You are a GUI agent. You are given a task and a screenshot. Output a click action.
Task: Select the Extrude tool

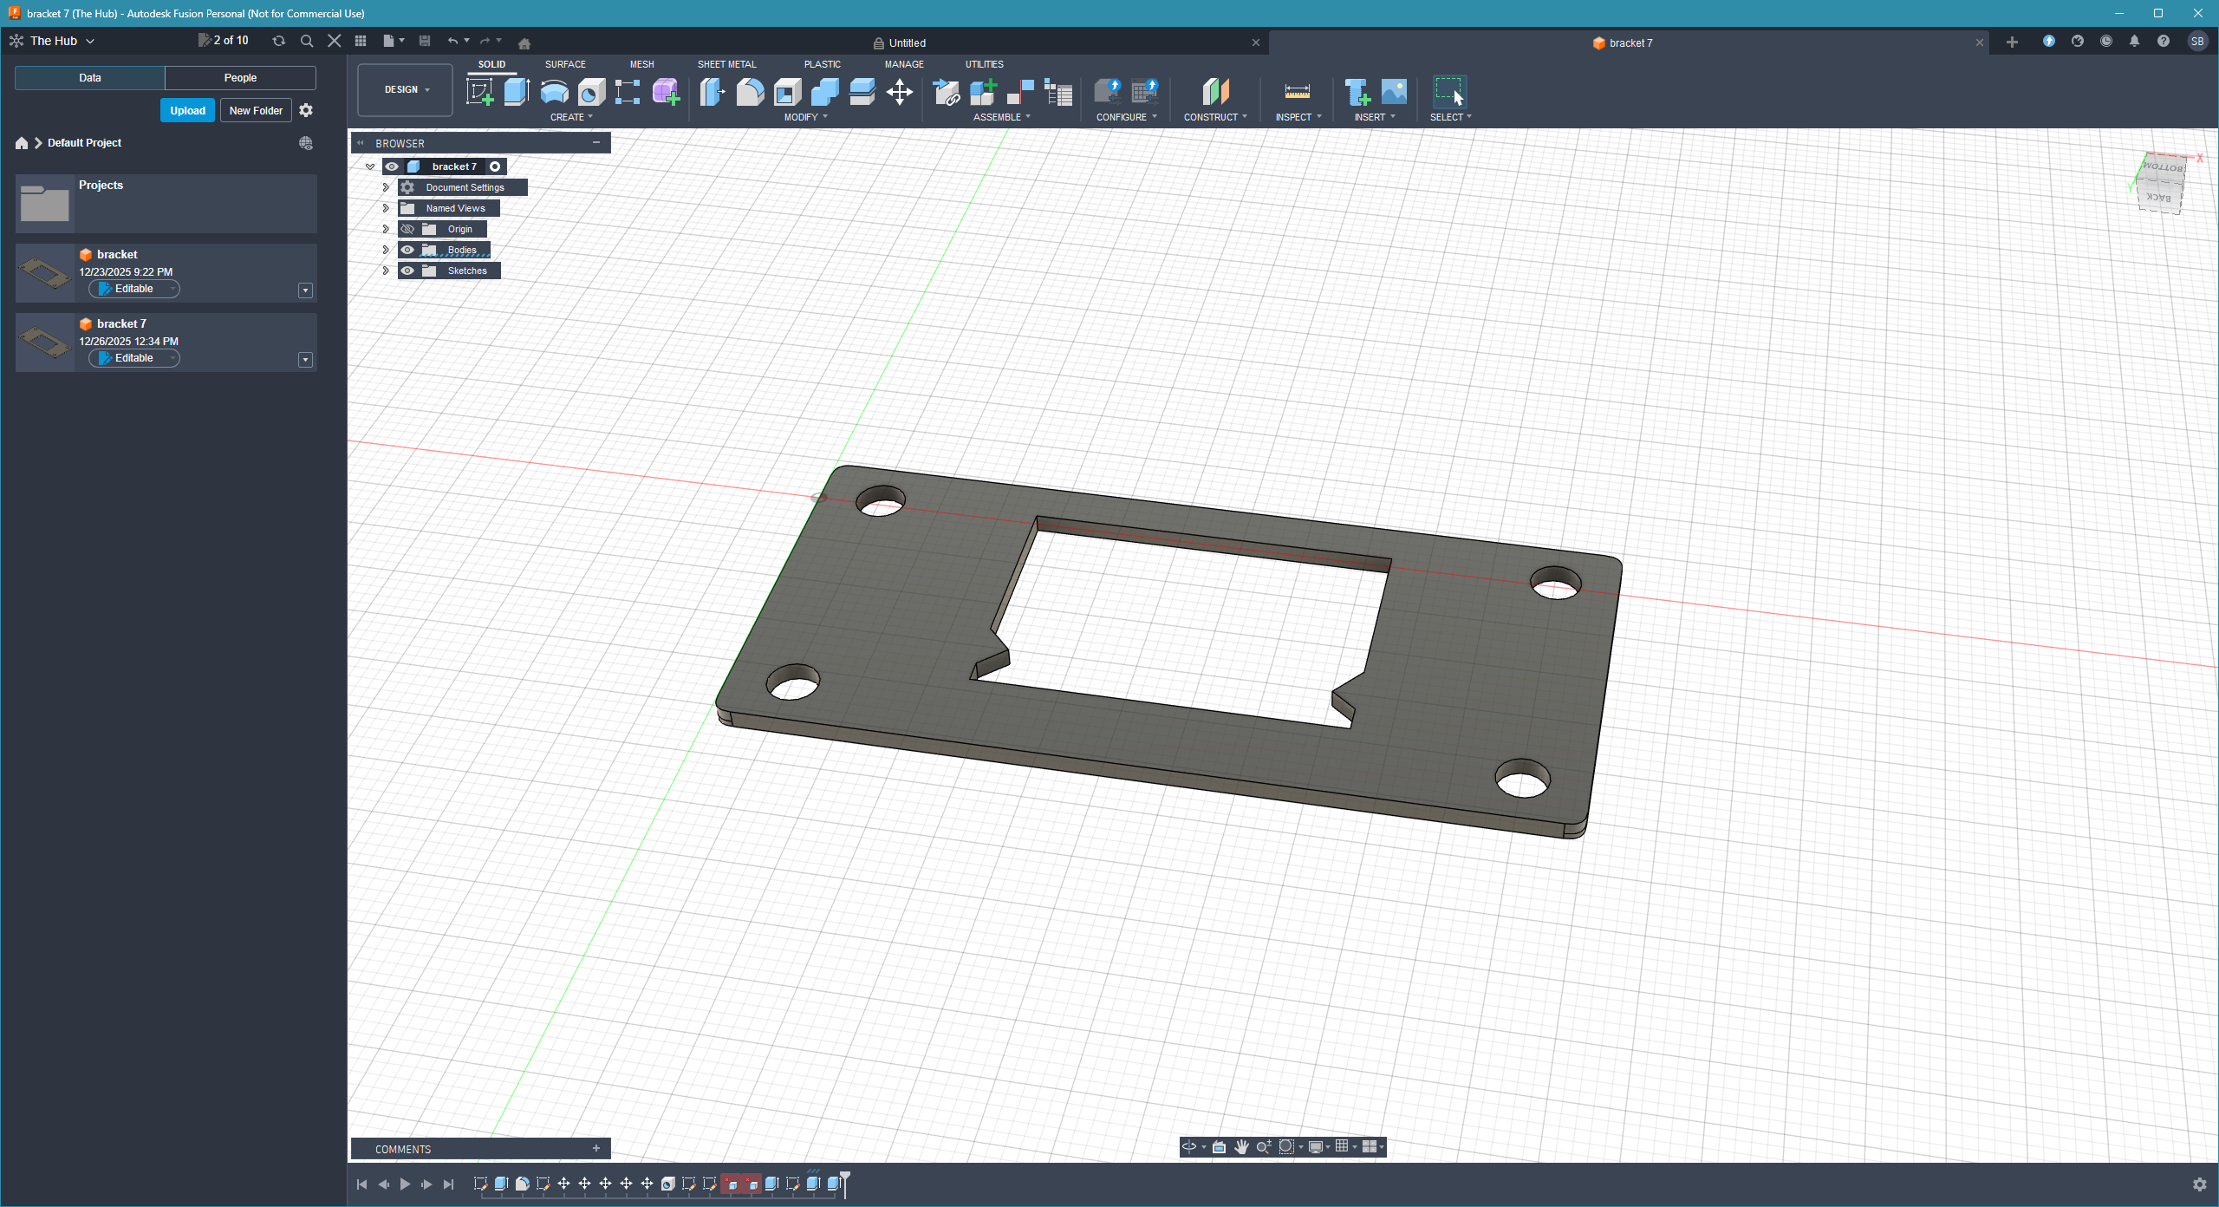click(x=517, y=91)
